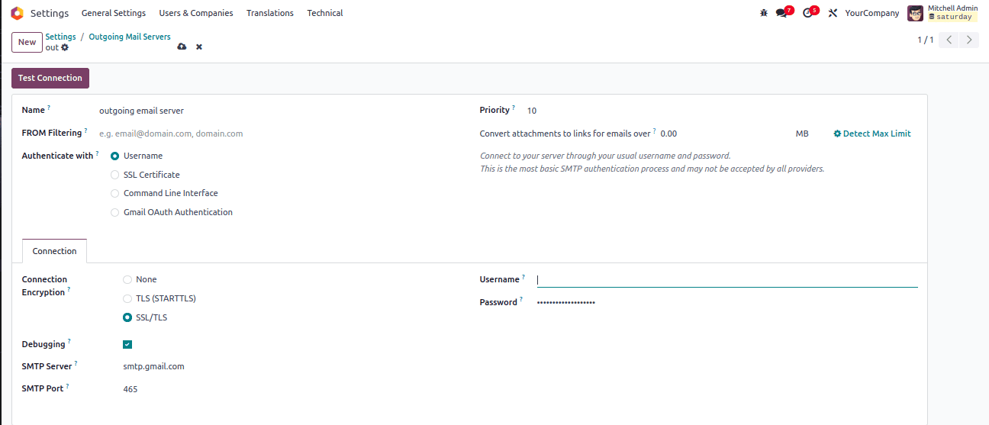Open the conversations chat icon

click(781, 13)
